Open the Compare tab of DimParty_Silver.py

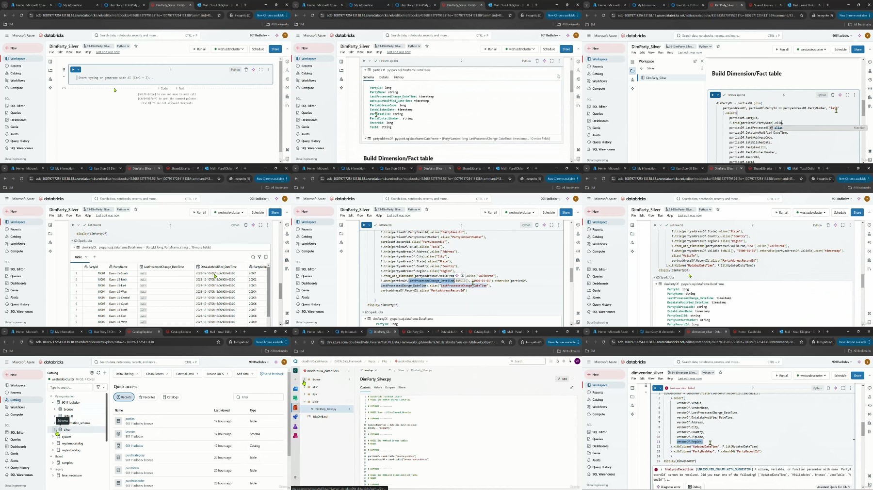(390, 387)
